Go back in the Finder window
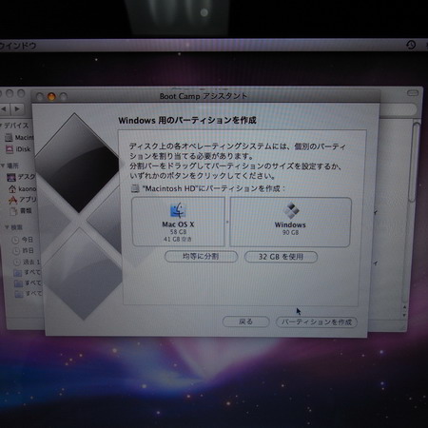428x428 pixels. coord(5,109)
